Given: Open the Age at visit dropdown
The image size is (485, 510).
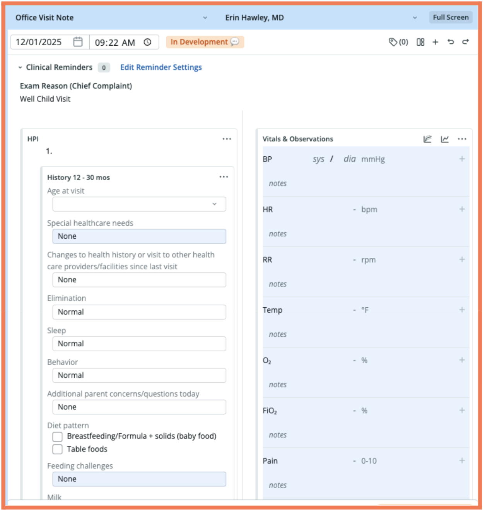Looking at the screenshot, I should coord(139,204).
